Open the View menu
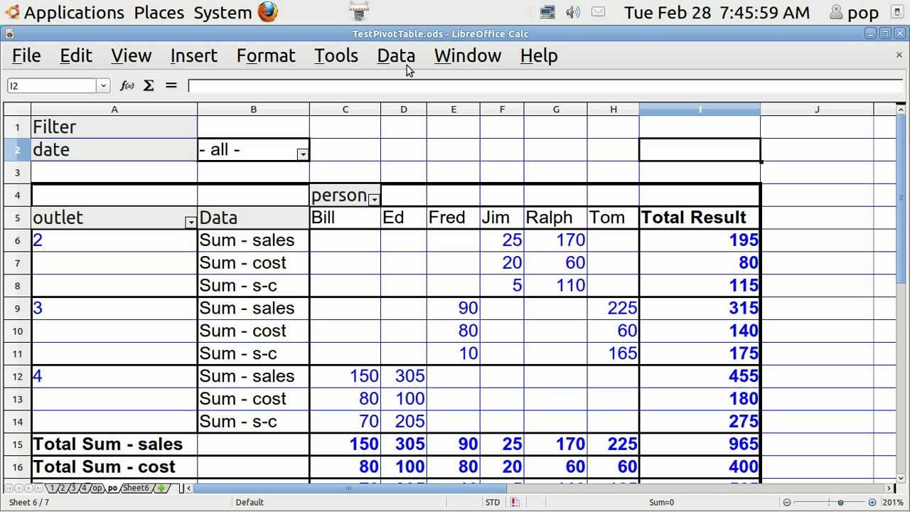 132,55
